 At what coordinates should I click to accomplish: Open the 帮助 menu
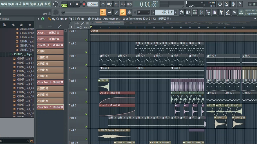[47, 4]
